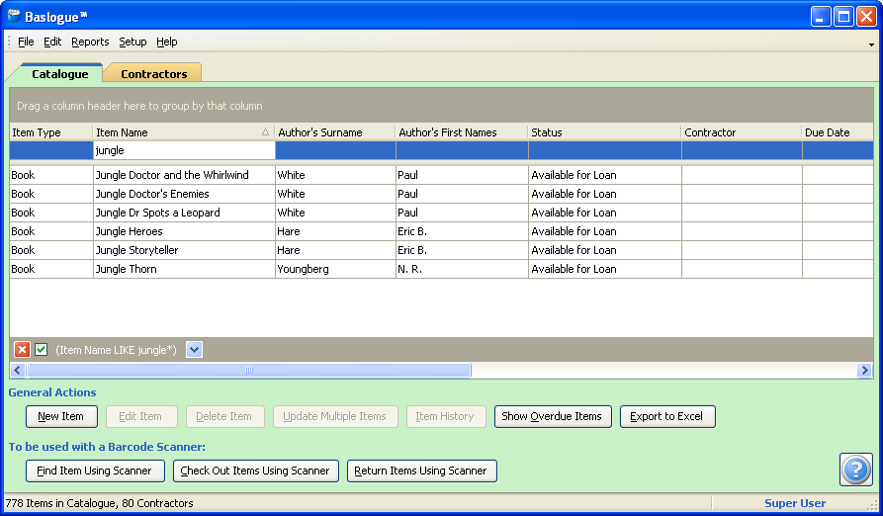Click the Edit Item button
Viewport: 883px width, 516px height.
(141, 416)
